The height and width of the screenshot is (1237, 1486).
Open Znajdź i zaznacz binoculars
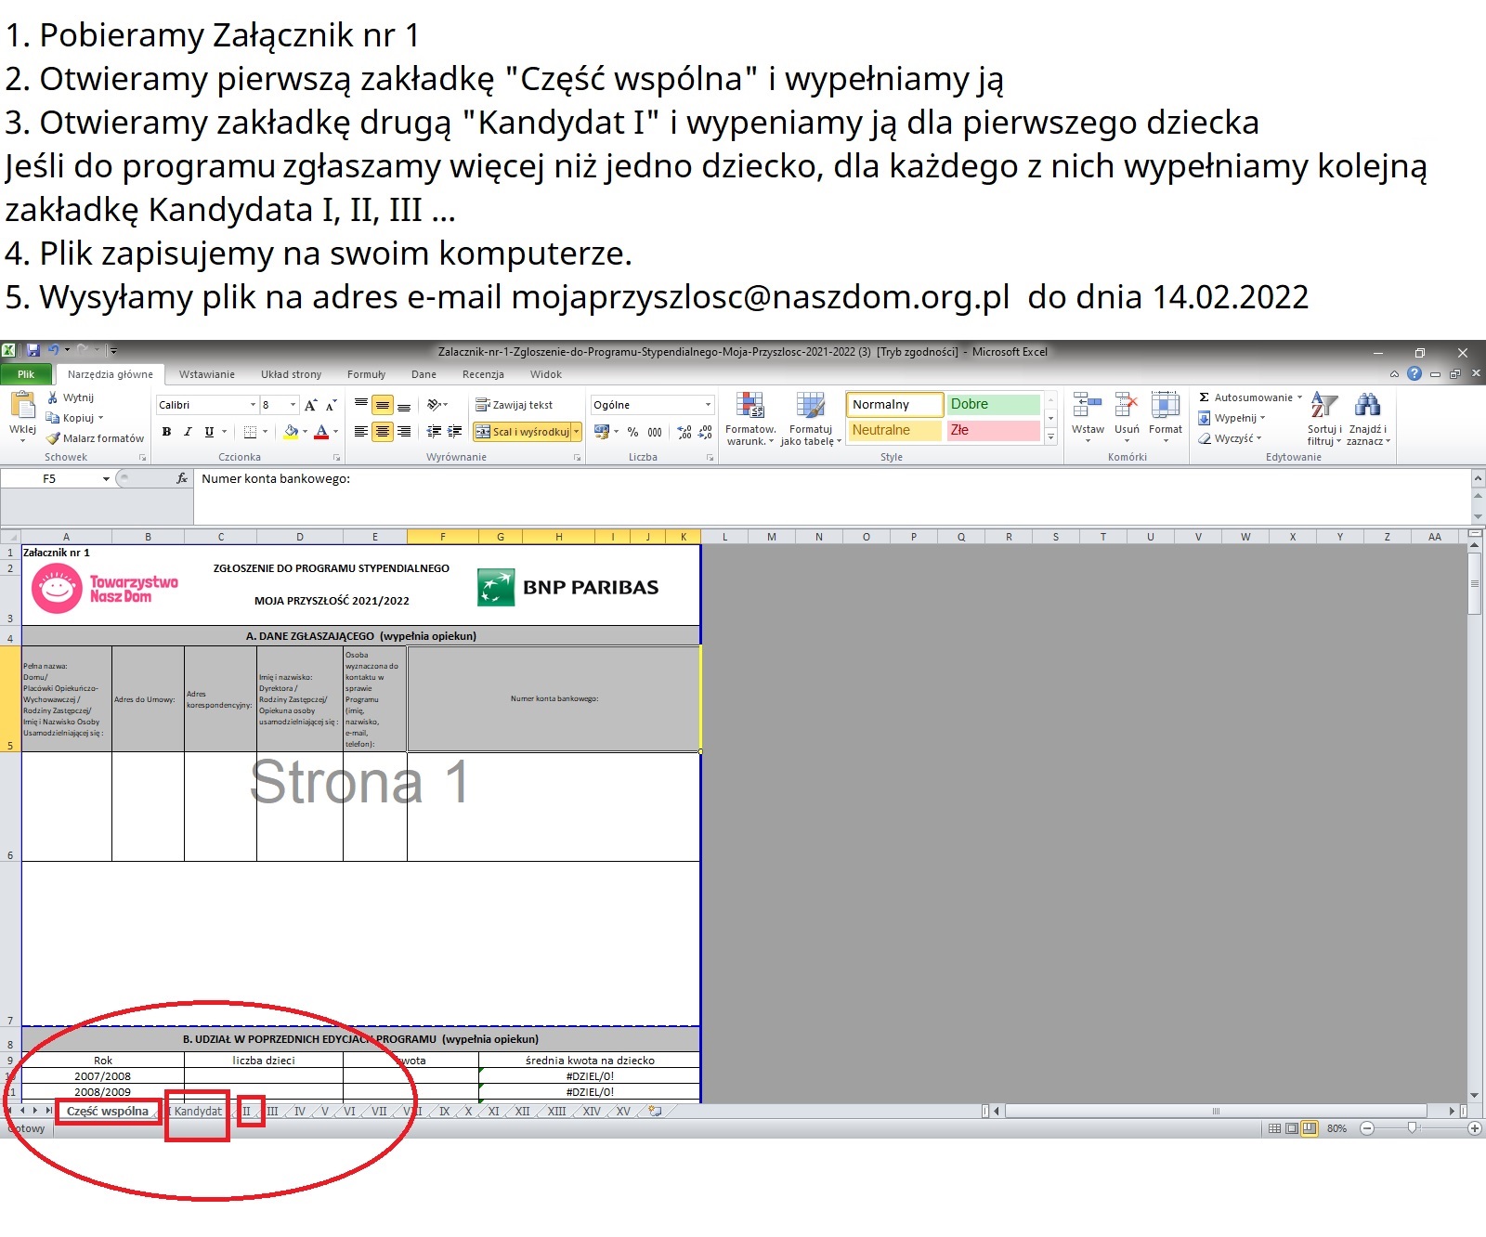(x=1368, y=418)
